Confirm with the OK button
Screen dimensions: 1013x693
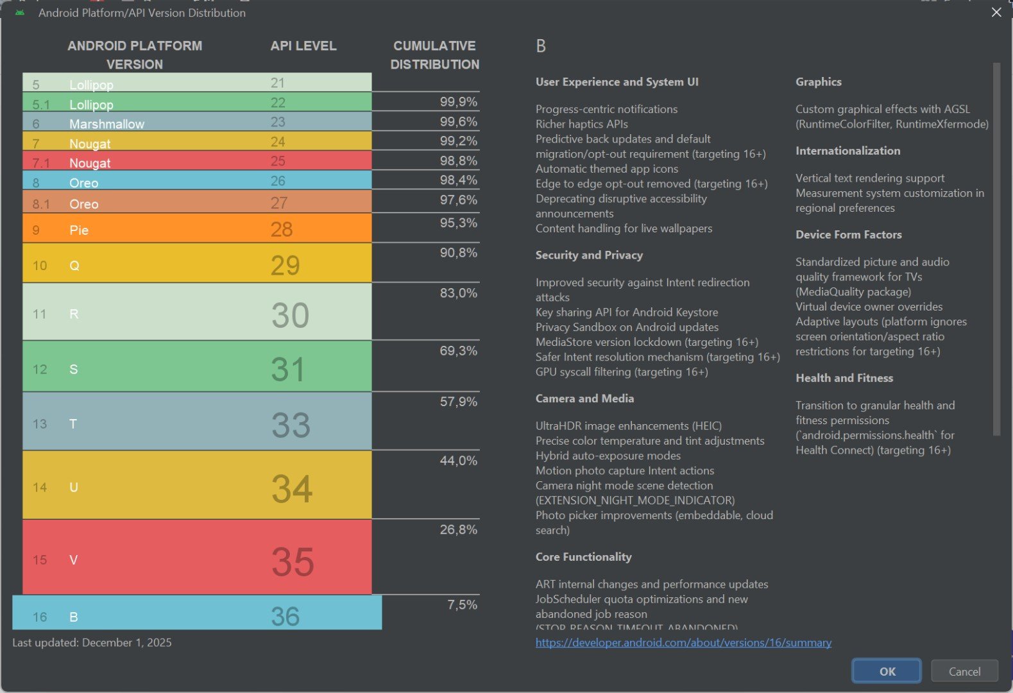(887, 671)
